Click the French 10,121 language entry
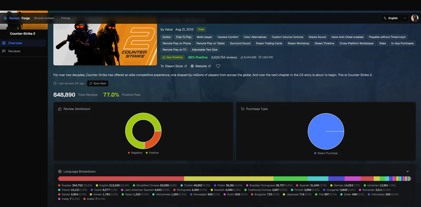The height and width of the screenshot is (207, 421). (72, 190)
